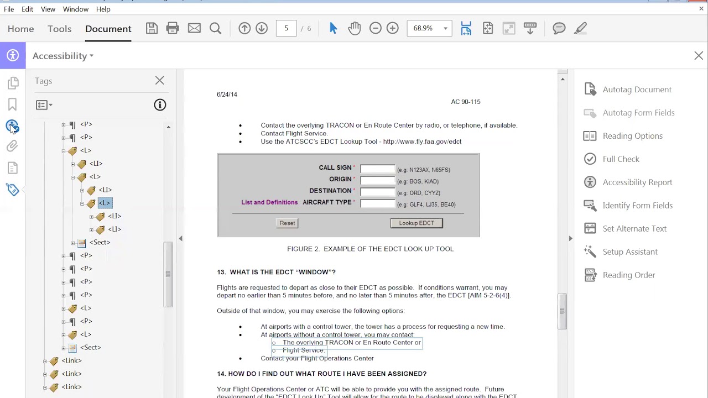Show tag info with the circled i icon
The image size is (708, 398).
tap(160, 105)
